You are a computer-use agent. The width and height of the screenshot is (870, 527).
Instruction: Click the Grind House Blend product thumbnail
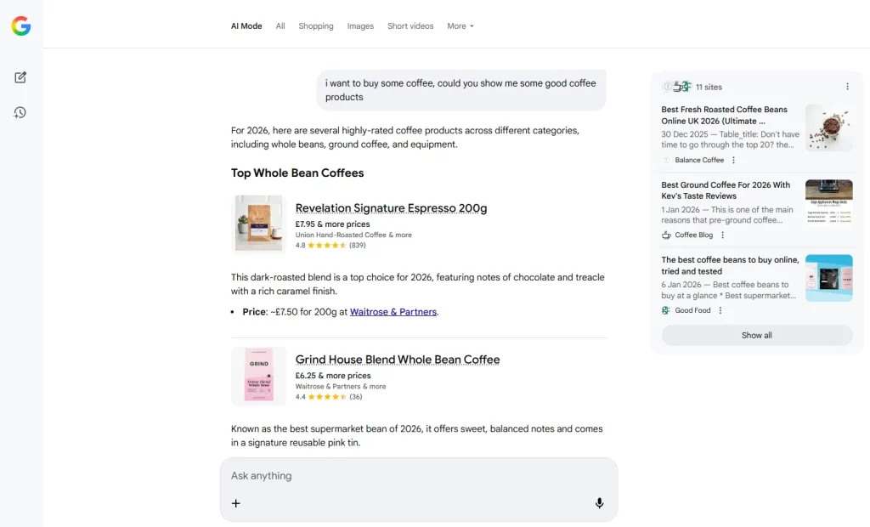[258, 376]
